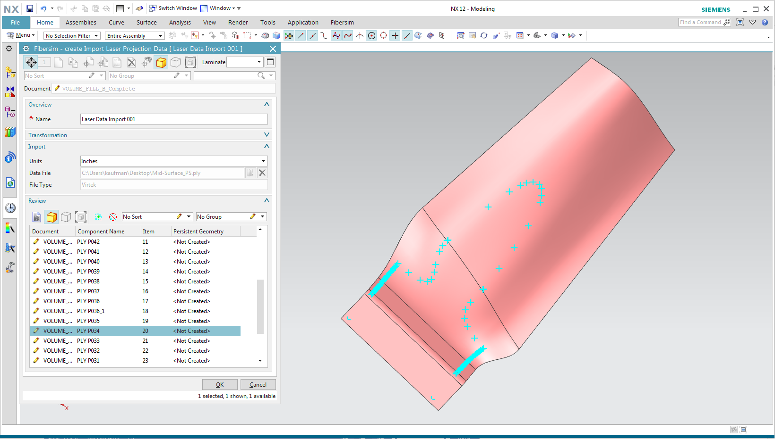This screenshot has height=439, width=775.
Task: Click the Save icon in the title bar
Action: pyautogui.click(x=30, y=8)
